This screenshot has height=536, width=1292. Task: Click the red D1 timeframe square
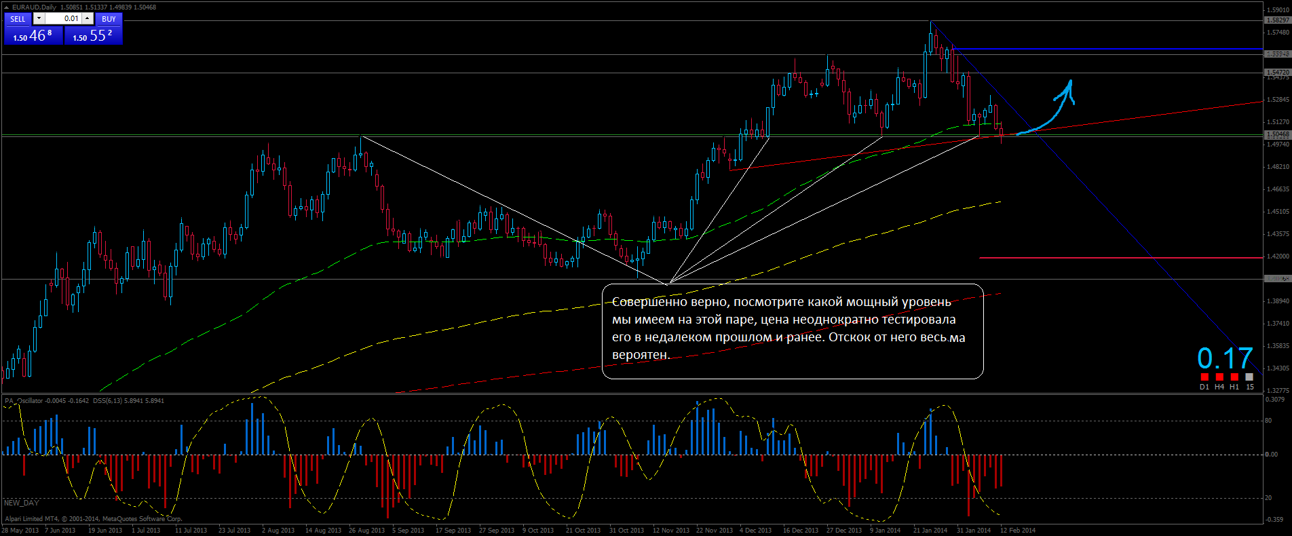pyautogui.click(x=1204, y=377)
